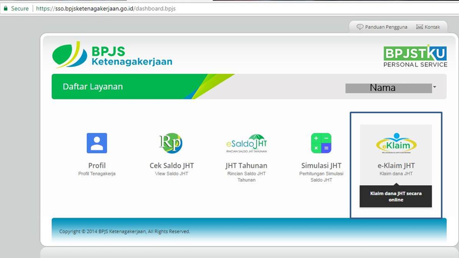
Task: Click the Copyright 2014 BPJS footer text
Action: pos(125,231)
